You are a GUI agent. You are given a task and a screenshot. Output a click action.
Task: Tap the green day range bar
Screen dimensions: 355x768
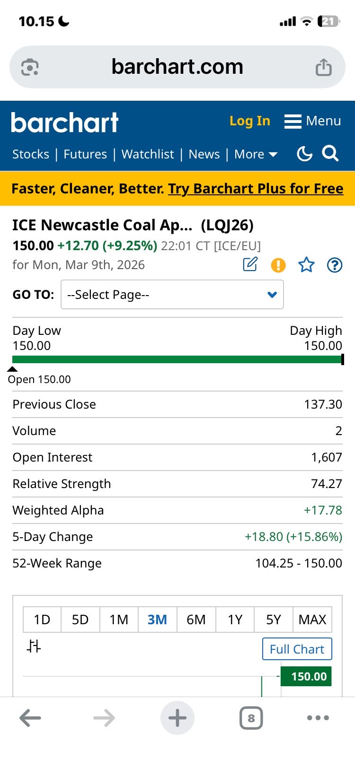point(177,359)
